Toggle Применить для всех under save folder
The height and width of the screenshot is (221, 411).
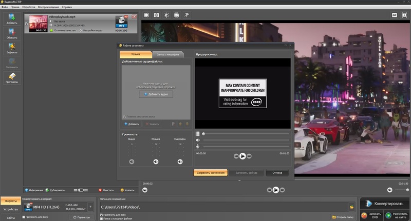(101, 215)
